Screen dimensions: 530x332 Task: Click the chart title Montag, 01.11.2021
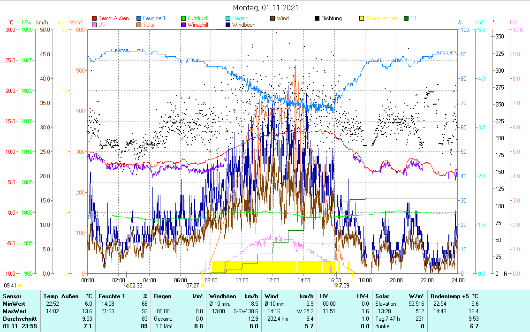265,8
